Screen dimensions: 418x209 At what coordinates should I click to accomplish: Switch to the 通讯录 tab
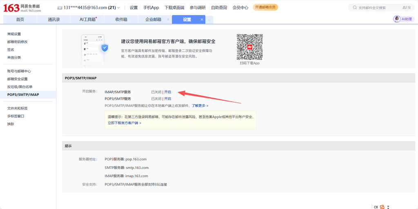pyautogui.click(x=54, y=20)
